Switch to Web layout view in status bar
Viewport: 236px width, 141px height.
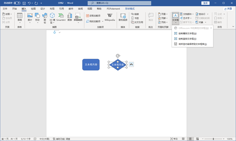(x=197, y=139)
